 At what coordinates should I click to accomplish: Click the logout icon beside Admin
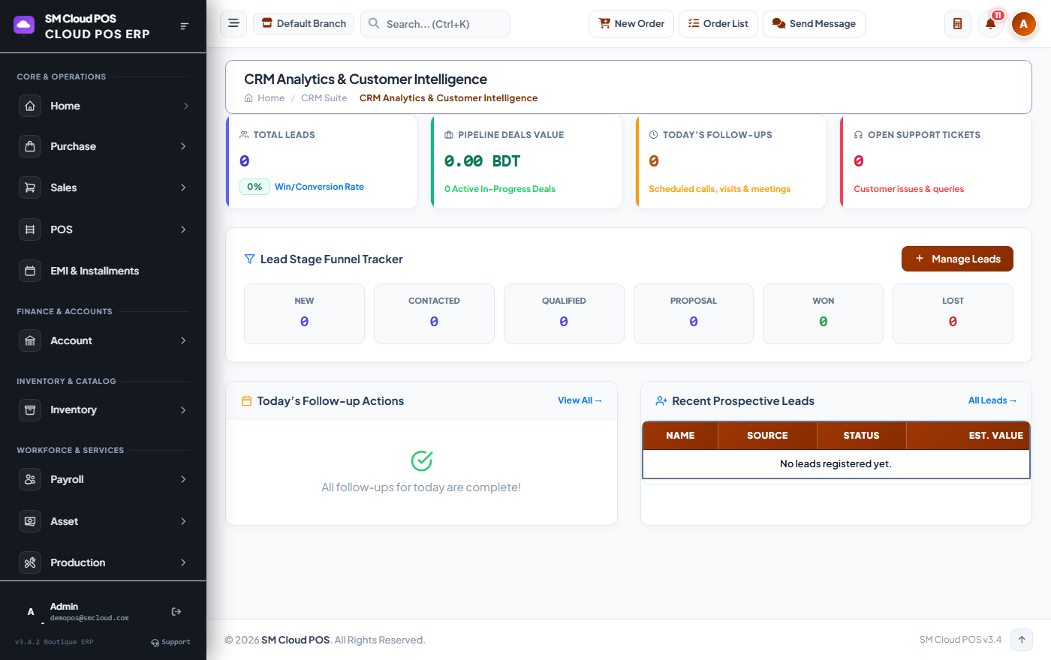tap(176, 612)
